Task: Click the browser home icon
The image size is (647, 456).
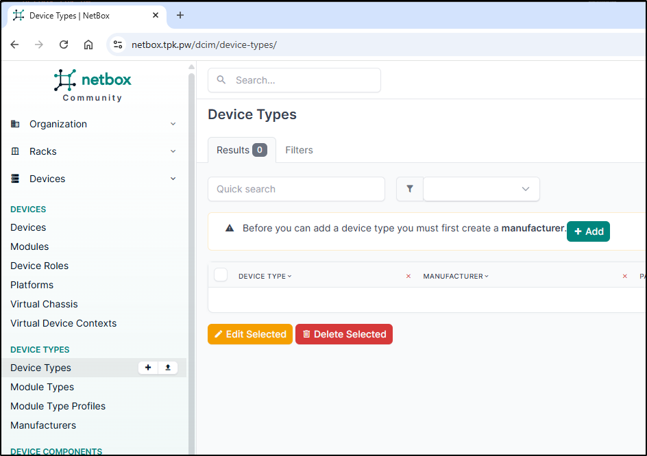Action: tap(88, 45)
